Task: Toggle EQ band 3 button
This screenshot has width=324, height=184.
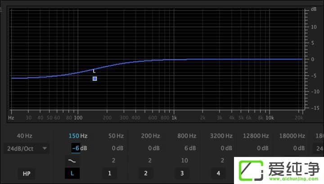Action: click(x=182, y=173)
